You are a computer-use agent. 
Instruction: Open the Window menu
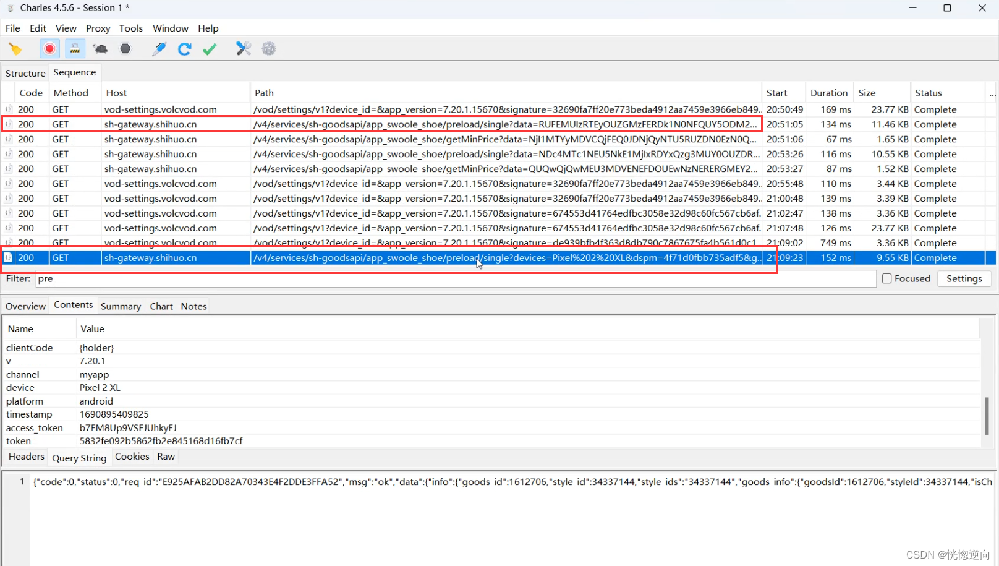[x=171, y=28]
